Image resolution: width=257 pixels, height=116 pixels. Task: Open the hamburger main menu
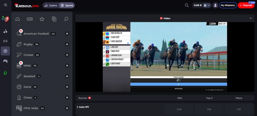[x=5, y=5]
